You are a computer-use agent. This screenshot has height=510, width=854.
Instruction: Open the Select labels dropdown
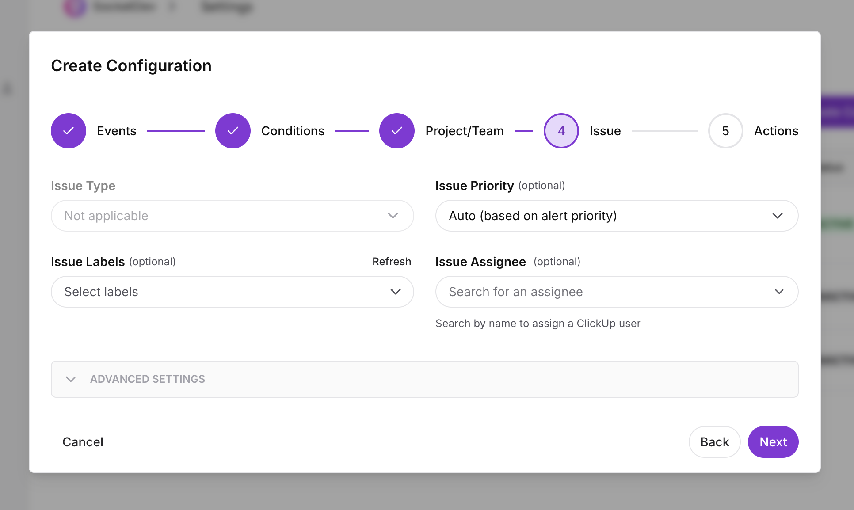coord(233,292)
